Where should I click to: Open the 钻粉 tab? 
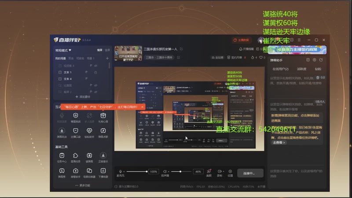coord(318,69)
